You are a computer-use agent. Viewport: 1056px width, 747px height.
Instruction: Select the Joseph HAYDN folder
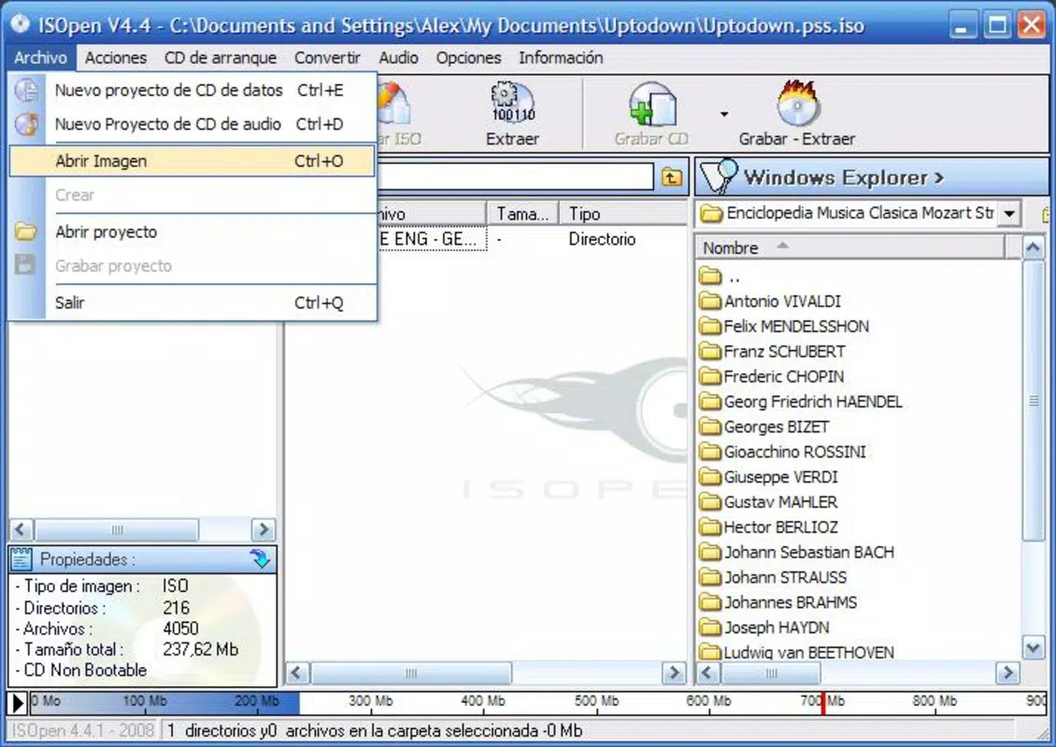763,627
